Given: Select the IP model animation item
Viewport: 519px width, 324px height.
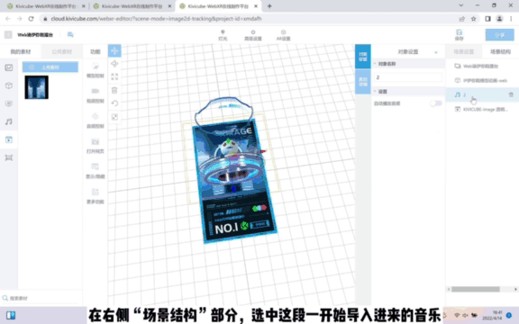Looking at the screenshot, I should click(x=481, y=80).
